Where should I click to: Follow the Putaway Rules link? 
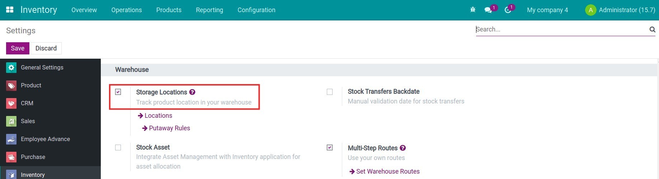[169, 128]
